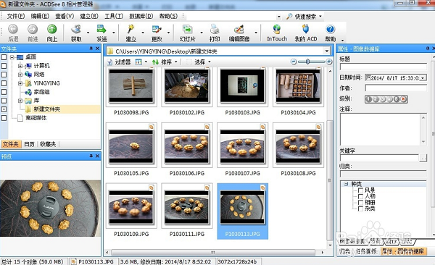
Task: Click the Sort (排序) icon
Action: pyautogui.click(x=155, y=62)
